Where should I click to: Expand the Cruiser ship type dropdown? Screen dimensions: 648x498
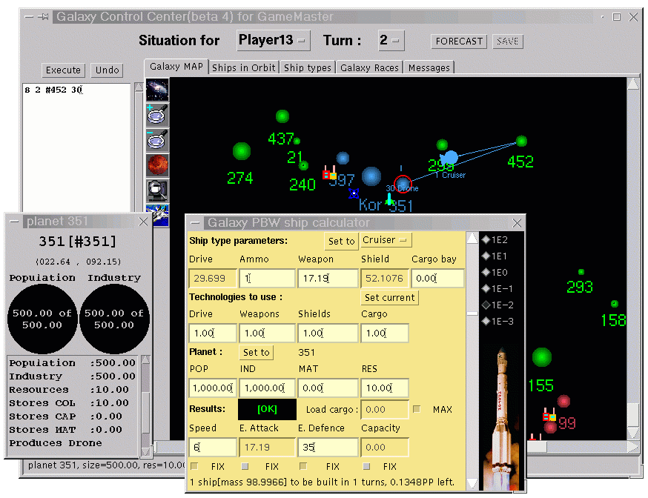click(386, 241)
